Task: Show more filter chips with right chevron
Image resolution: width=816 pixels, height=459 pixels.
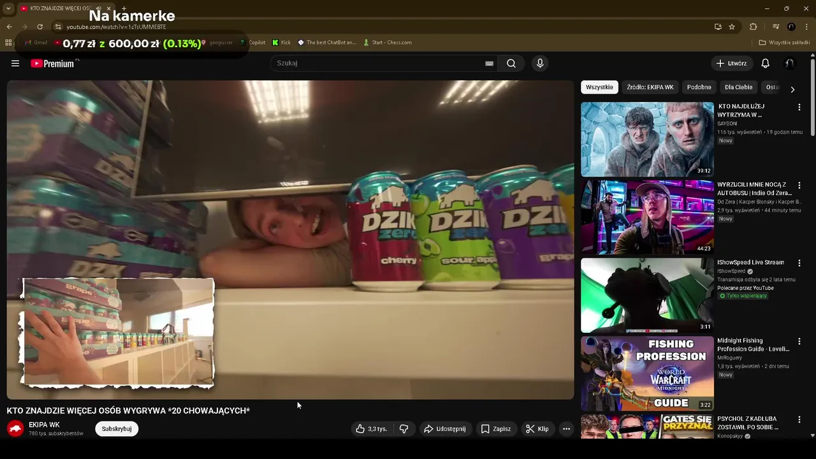Action: 792,90
